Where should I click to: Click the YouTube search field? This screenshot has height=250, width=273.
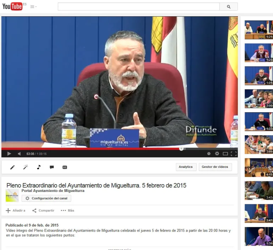pos(139,7)
